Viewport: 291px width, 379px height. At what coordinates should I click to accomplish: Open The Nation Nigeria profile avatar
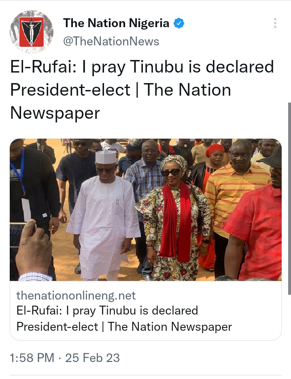pyautogui.click(x=32, y=32)
